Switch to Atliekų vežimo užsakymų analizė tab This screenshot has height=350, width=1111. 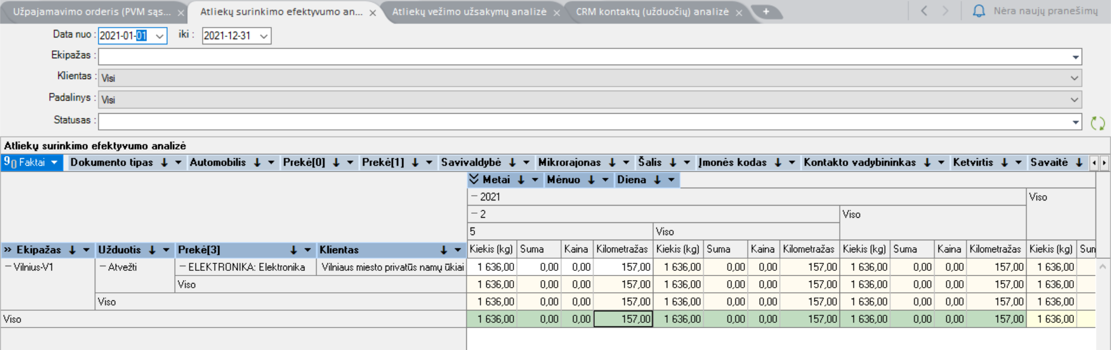pos(469,12)
